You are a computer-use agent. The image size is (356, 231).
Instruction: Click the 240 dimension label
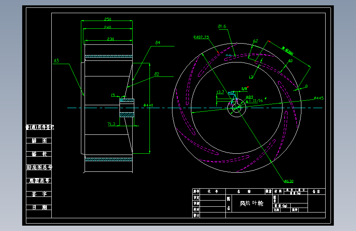108,27
